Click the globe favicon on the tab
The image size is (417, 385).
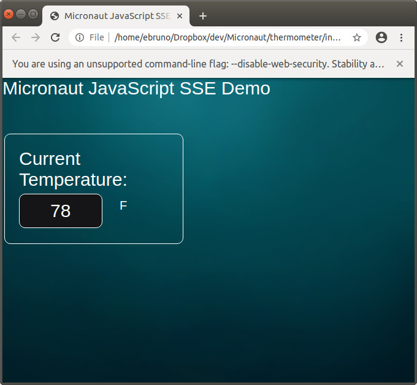click(55, 16)
